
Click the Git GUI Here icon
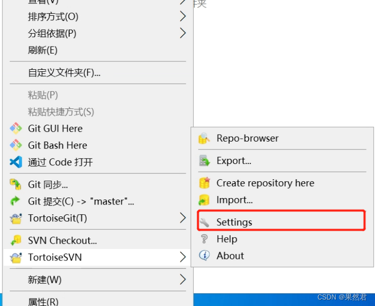[x=16, y=128]
